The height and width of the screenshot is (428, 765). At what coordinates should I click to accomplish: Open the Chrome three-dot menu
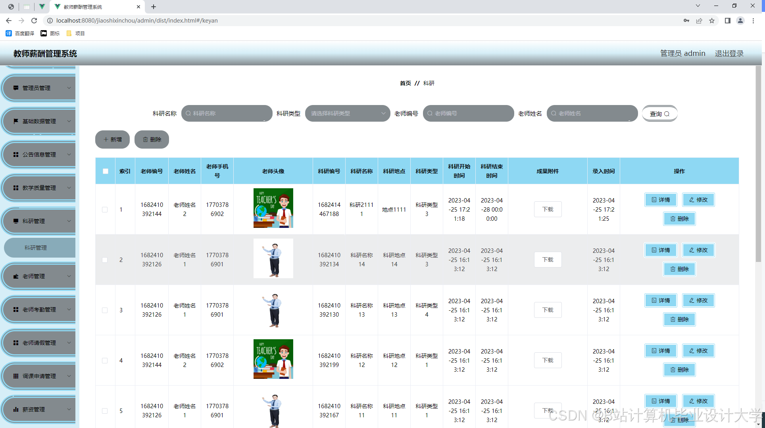click(753, 21)
